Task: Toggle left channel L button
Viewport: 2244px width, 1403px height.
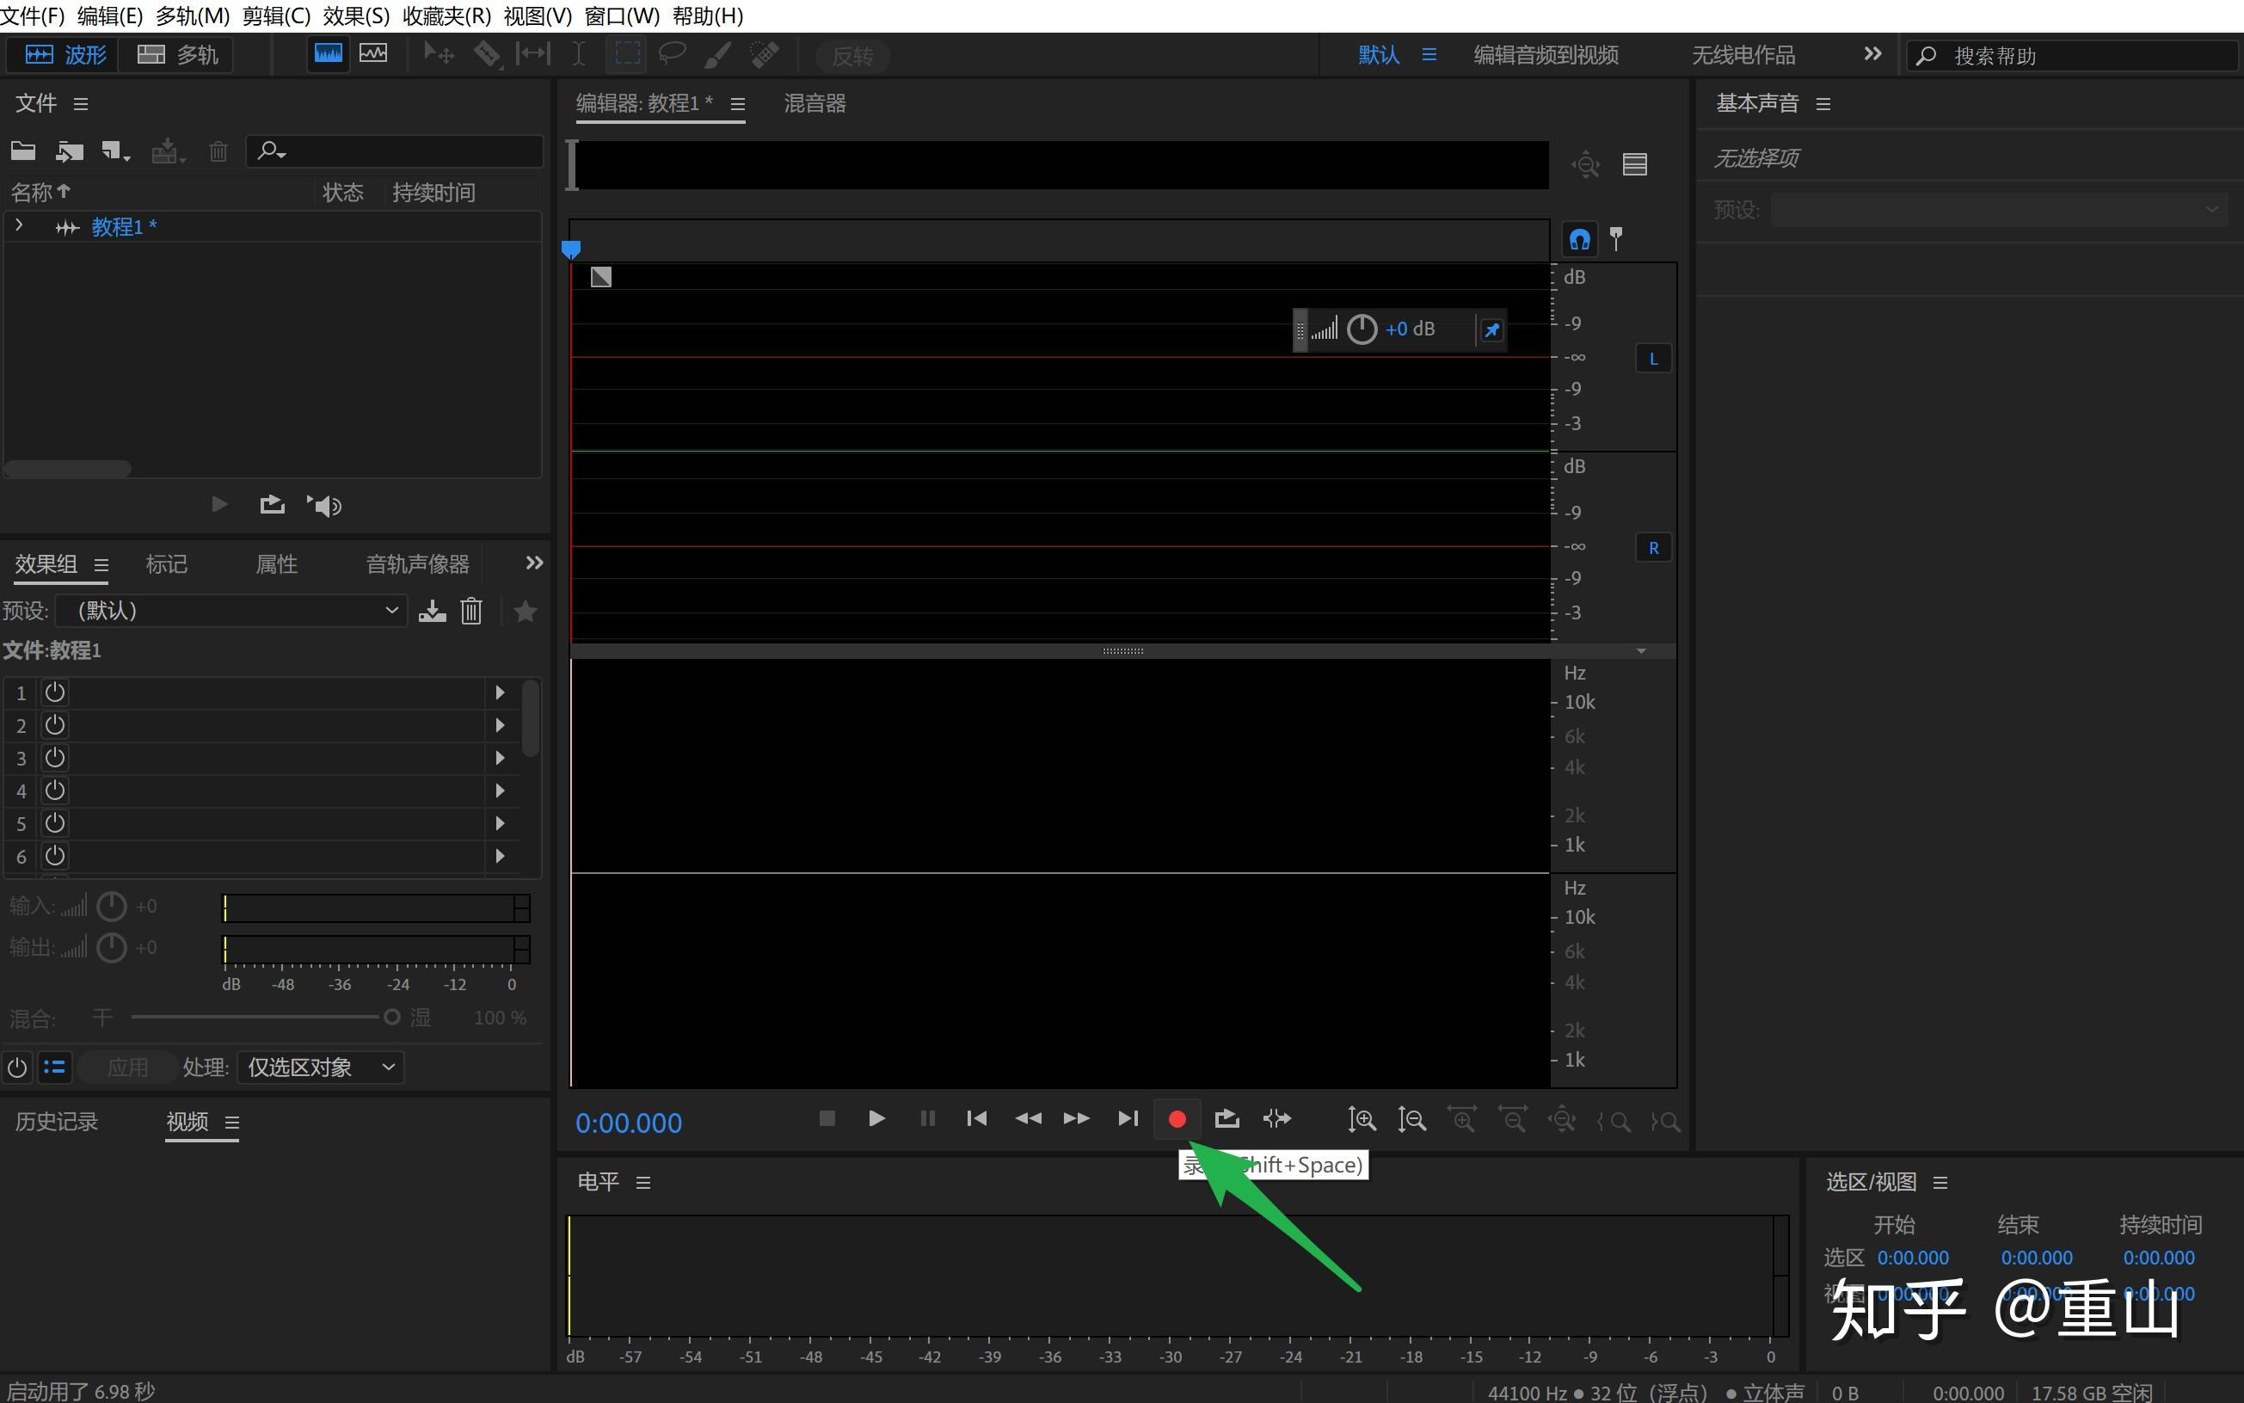Action: coord(1652,359)
